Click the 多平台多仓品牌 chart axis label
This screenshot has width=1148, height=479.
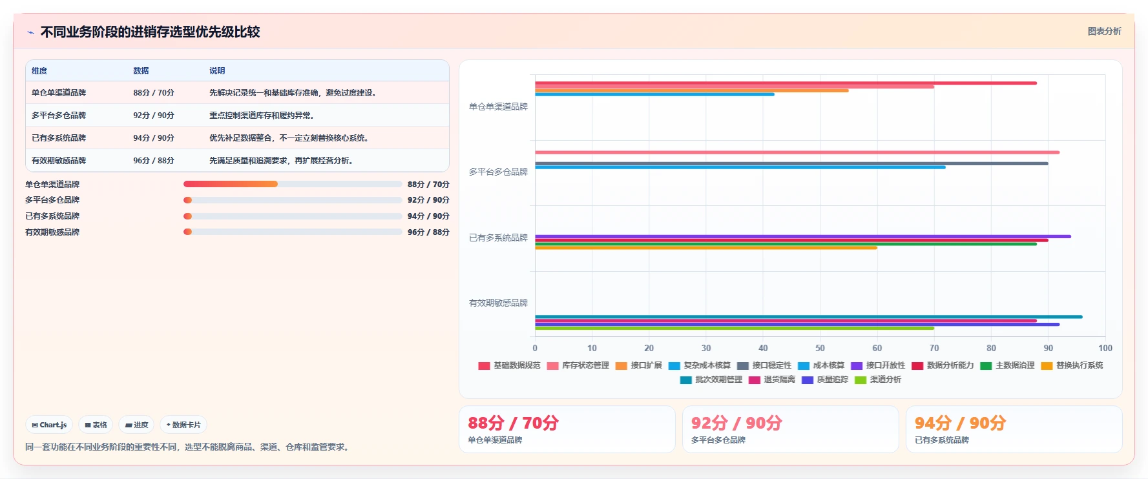pos(498,172)
